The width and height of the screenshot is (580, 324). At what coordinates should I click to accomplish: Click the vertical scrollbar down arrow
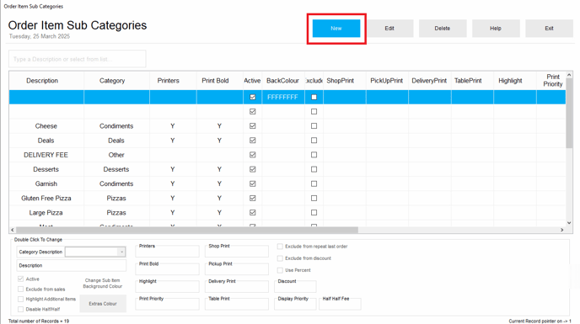[x=569, y=223]
